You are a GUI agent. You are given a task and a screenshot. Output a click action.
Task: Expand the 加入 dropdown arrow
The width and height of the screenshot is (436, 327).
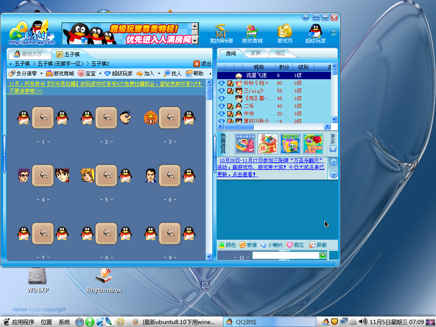pyautogui.click(x=159, y=73)
